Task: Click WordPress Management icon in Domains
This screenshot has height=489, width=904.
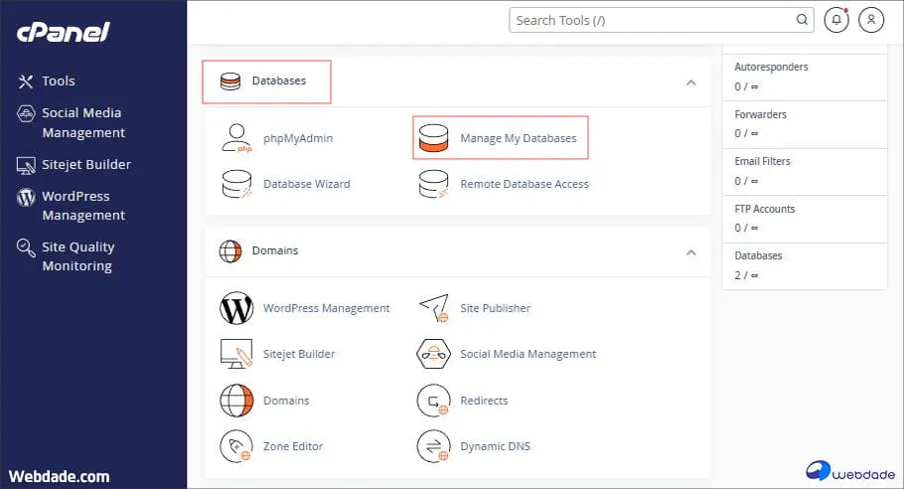Action: point(236,308)
